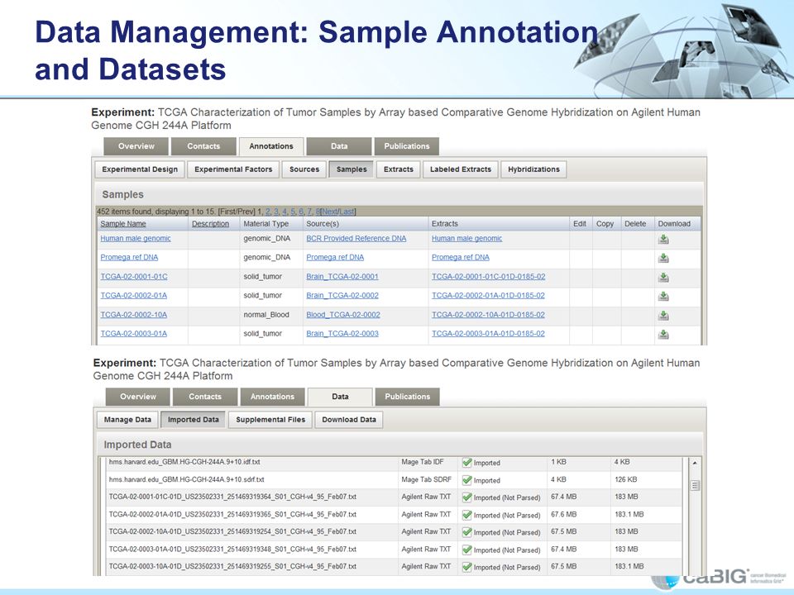The image size is (794, 595).
Task: Select the Mage Tab SDRF type cell
Action: (427, 479)
